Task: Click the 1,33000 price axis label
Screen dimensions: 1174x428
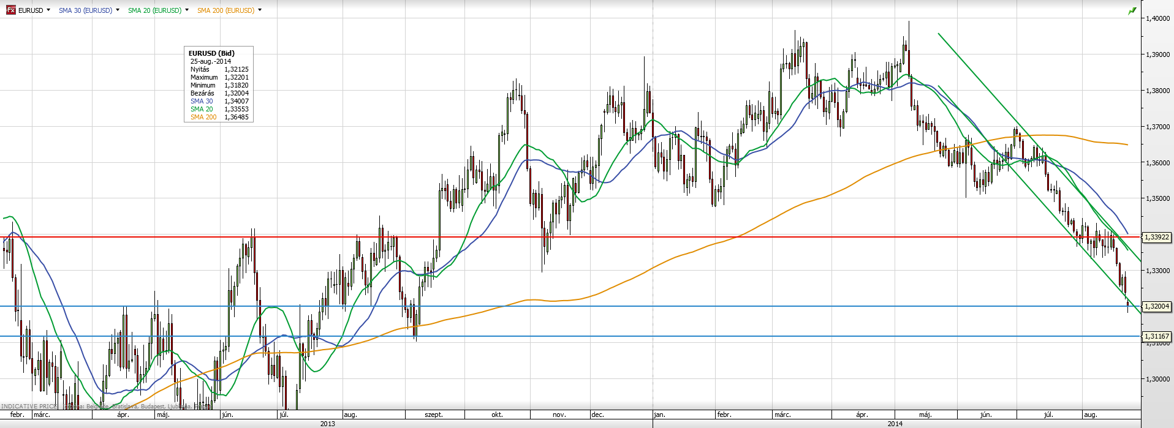Action: [1157, 271]
